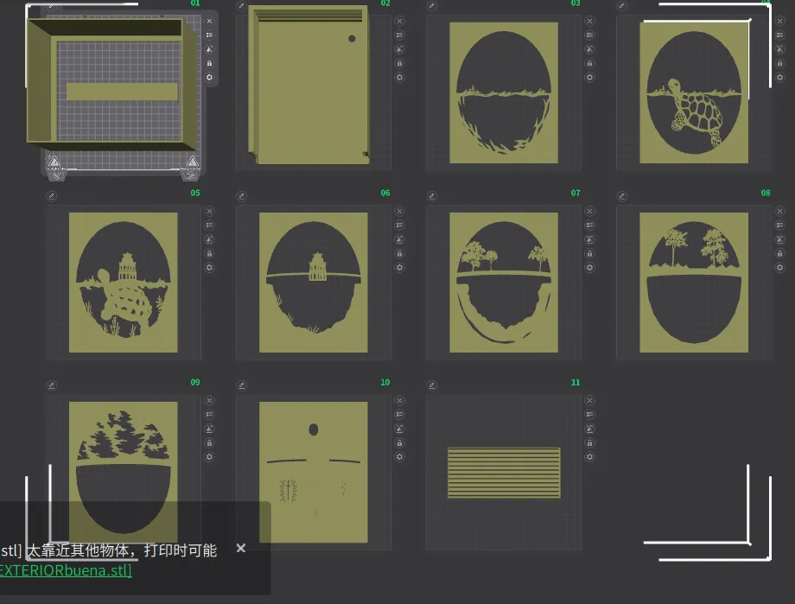Image resolution: width=795 pixels, height=604 pixels.
Task: Toggle the lock on plate 05
Action: 210,253
